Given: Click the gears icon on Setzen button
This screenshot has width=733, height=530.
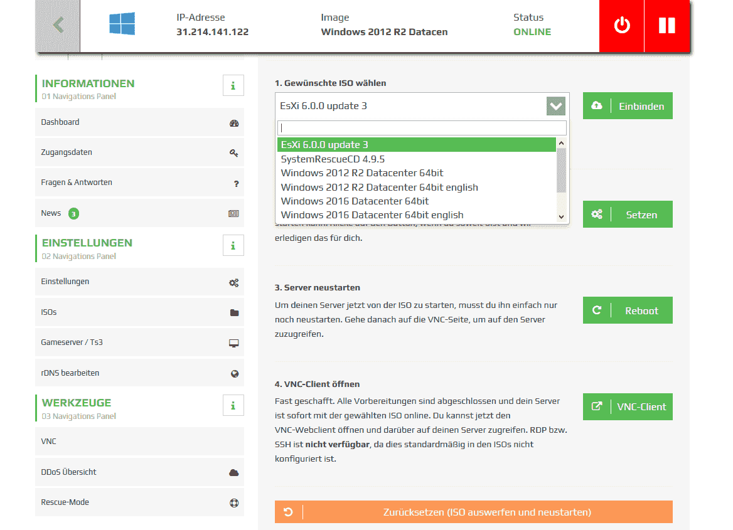Looking at the screenshot, I should tap(597, 214).
